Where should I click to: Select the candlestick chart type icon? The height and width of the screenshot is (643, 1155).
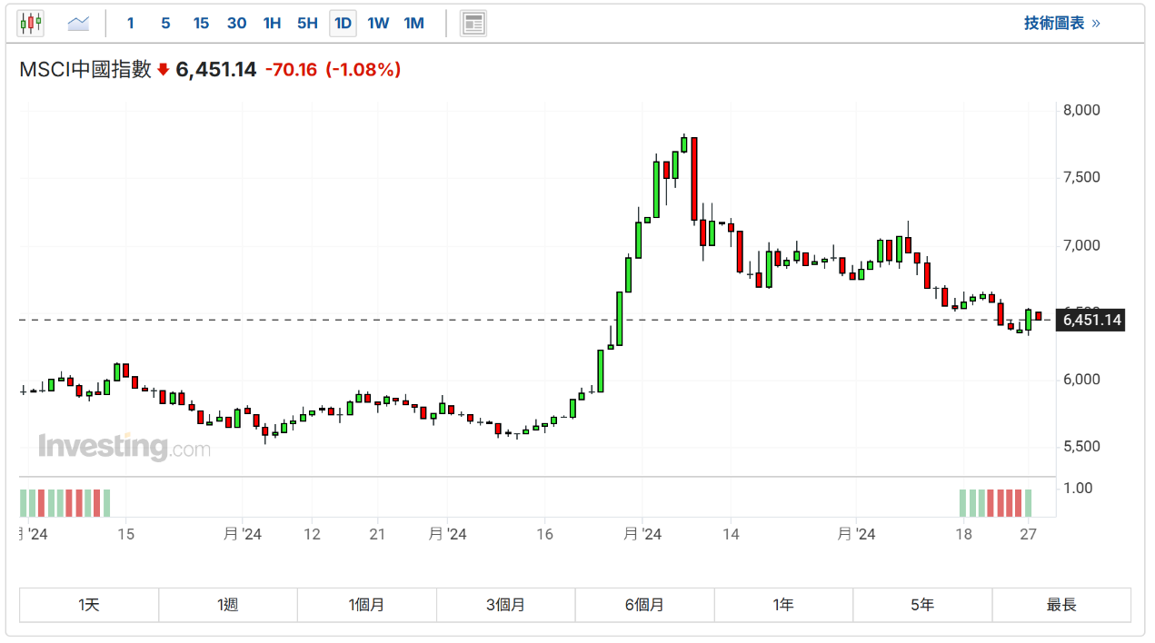coord(31,23)
